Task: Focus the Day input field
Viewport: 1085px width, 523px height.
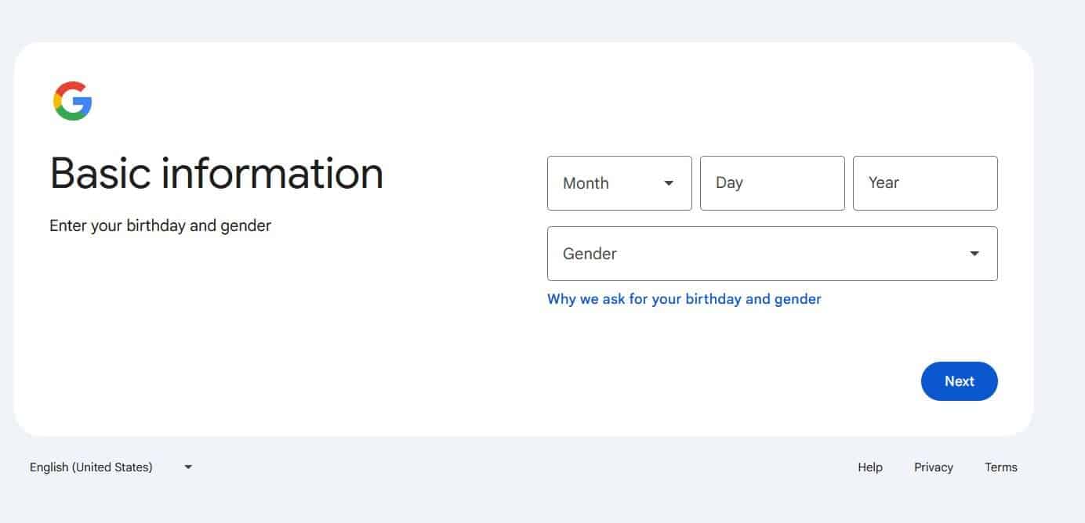Action: [x=772, y=183]
